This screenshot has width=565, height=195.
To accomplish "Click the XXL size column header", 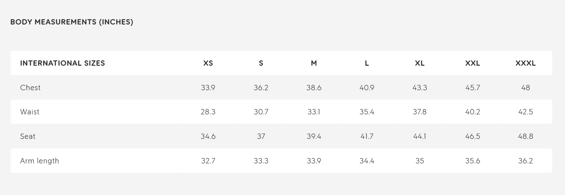I will (473, 63).
